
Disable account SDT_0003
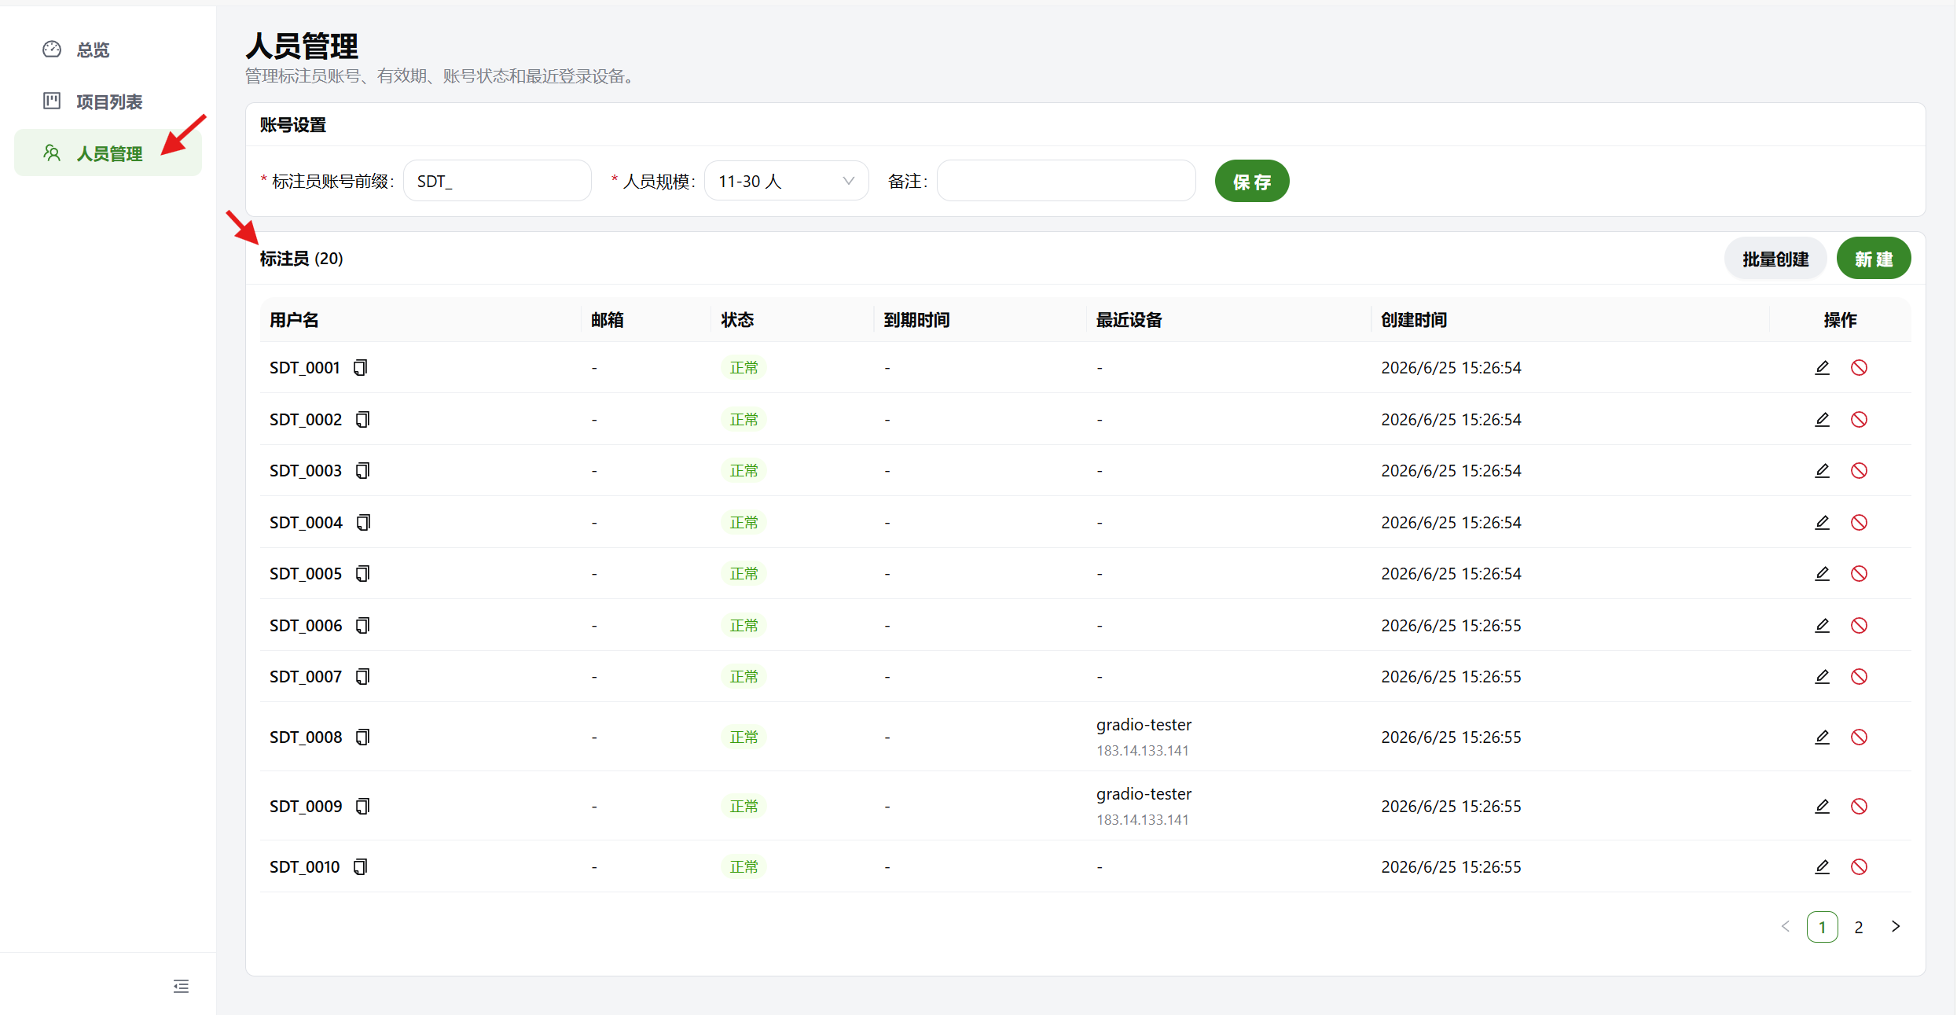point(1859,470)
